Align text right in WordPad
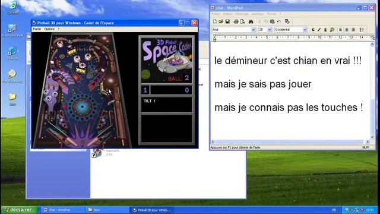380x214 pixels. click(x=353, y=30)
